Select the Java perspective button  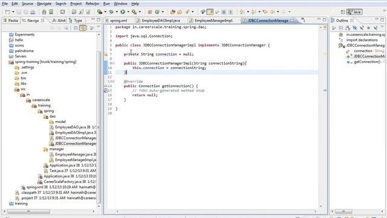coord(354,12)
